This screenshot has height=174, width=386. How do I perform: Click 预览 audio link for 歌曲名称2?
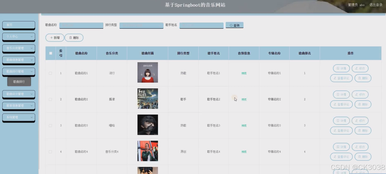point(244,100)
